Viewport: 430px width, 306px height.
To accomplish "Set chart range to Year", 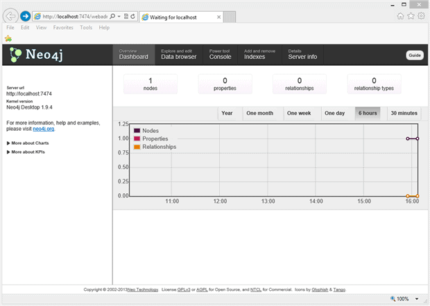I will tap(227, 114).
